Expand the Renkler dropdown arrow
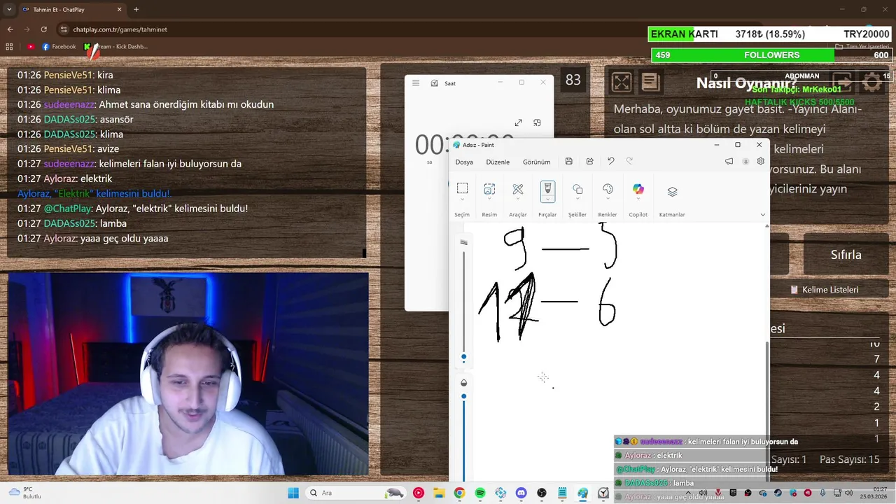The height and width of the screenshot is (504, 896). 608,200
